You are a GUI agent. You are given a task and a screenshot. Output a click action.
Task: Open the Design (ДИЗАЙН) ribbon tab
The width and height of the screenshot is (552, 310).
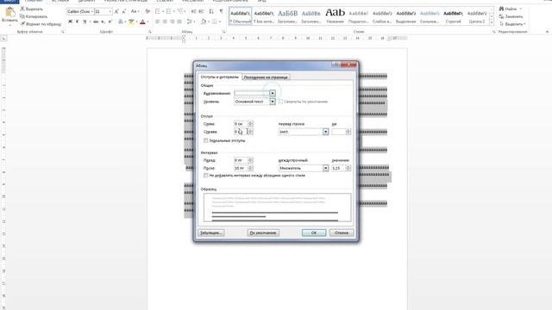(86, 1)
